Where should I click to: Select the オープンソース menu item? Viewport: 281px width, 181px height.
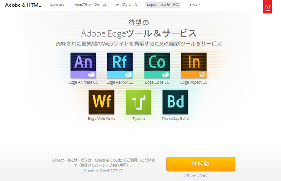pos(126,5)
